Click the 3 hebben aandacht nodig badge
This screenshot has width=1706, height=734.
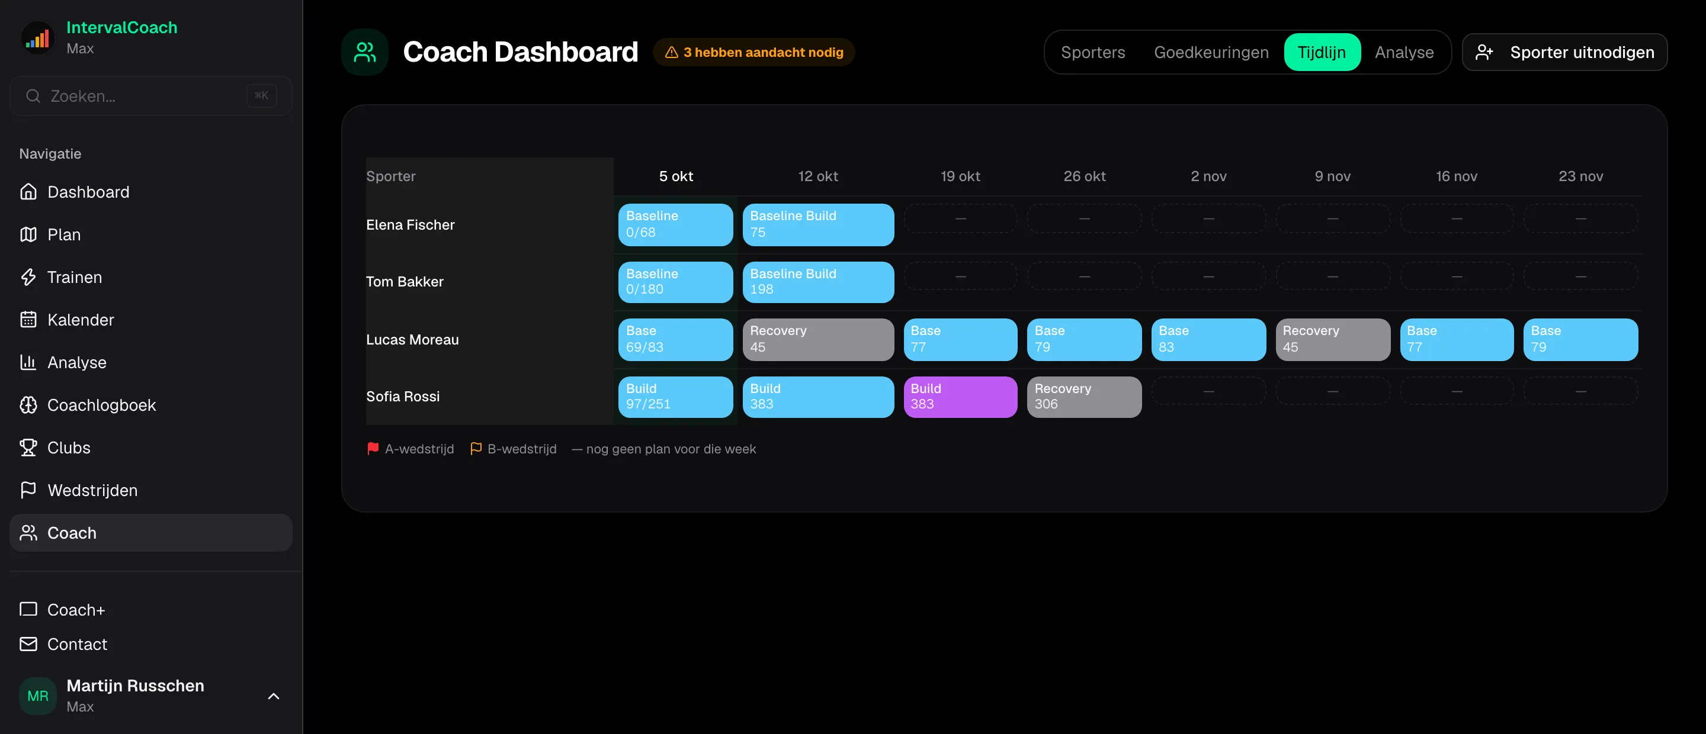tap(753, 52)
